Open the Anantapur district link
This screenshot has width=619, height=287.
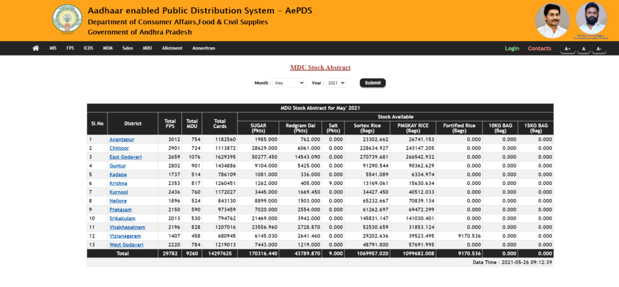tap(122, 140)
